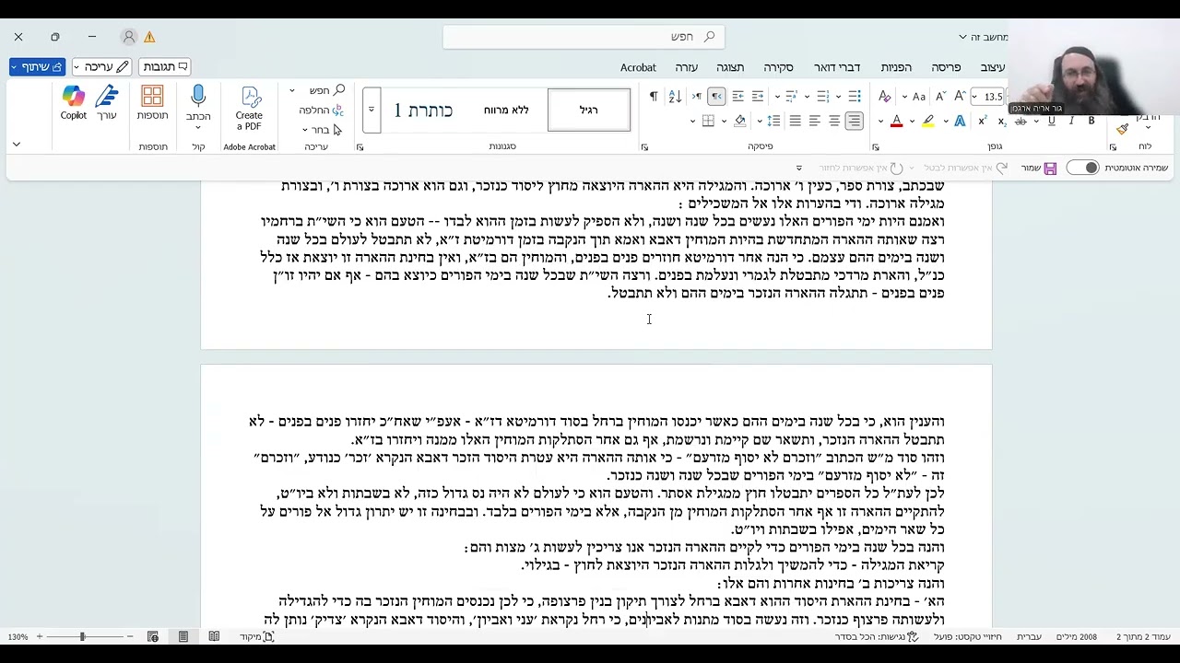Open Font (גופן) dialog launcher
This screenshot has height=663, width=1180.
(x=876, y=146)
